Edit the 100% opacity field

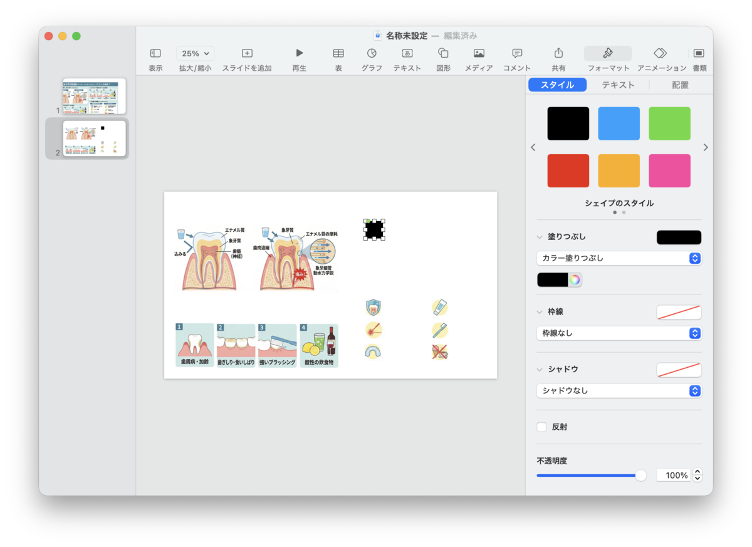[x=674, y=476]
